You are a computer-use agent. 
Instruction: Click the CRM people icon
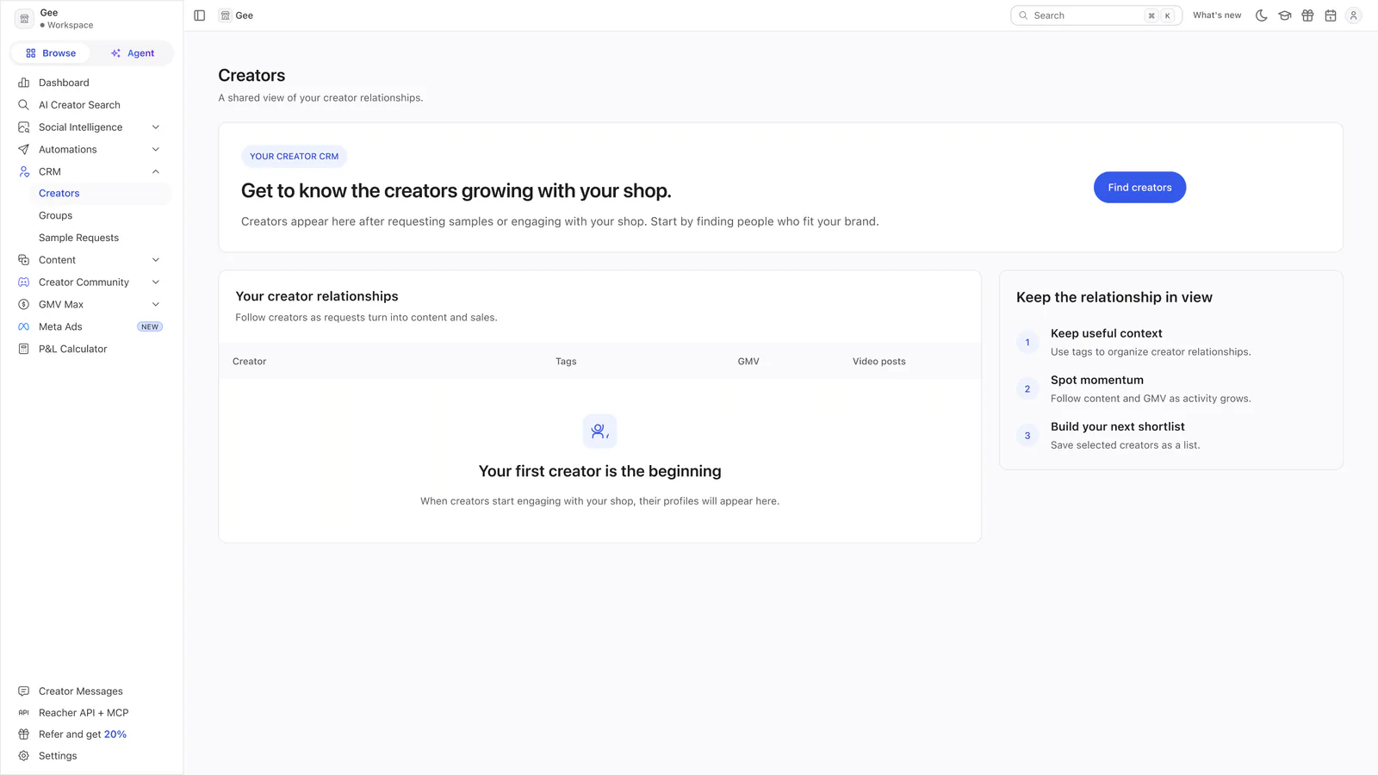[24, 171]
